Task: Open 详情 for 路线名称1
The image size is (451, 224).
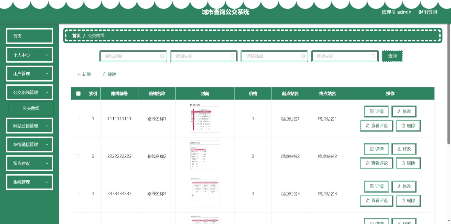Action: [x=377, y=111]
